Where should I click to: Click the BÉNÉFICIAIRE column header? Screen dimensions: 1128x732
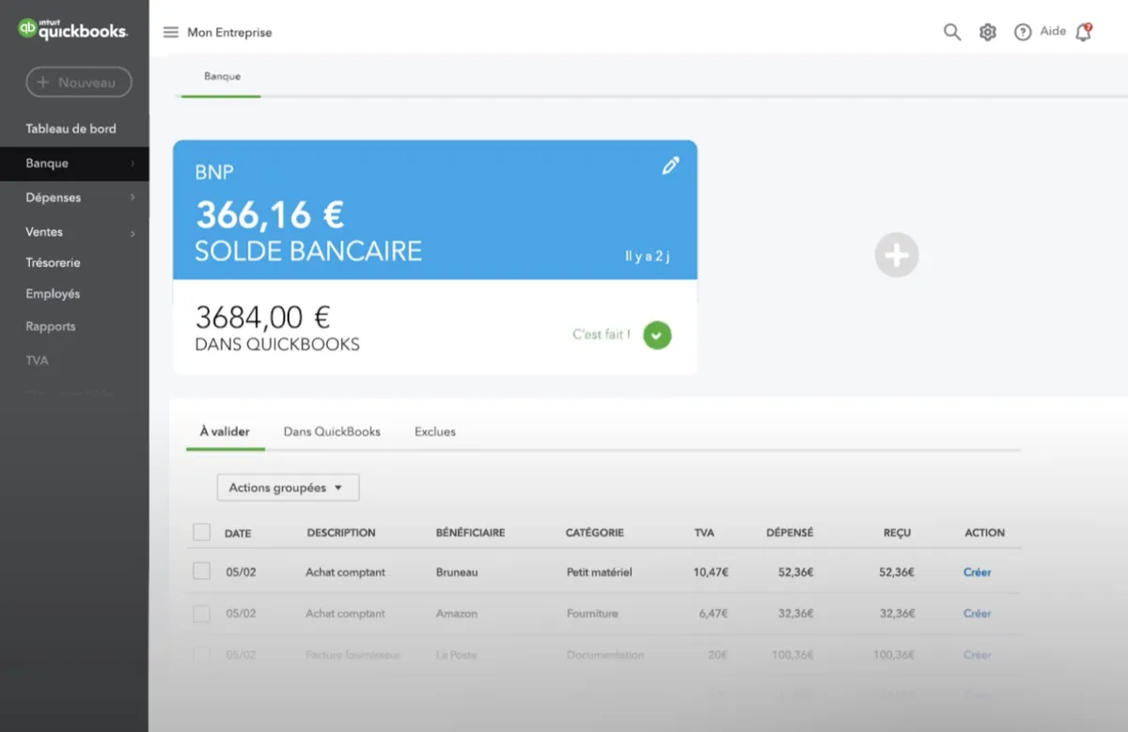pyautogui.click(x=470, y=533)
